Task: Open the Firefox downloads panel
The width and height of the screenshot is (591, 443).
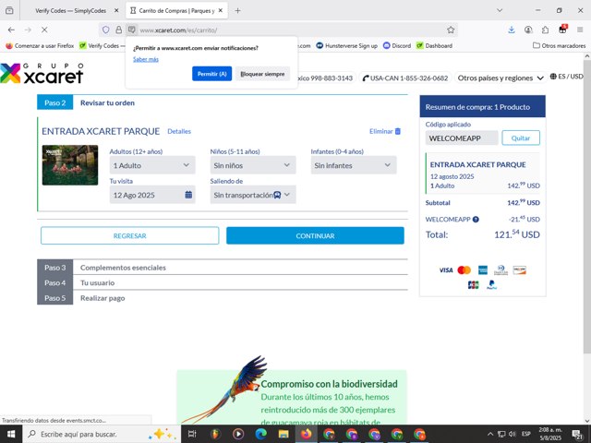Action: (x=512, y=30)
